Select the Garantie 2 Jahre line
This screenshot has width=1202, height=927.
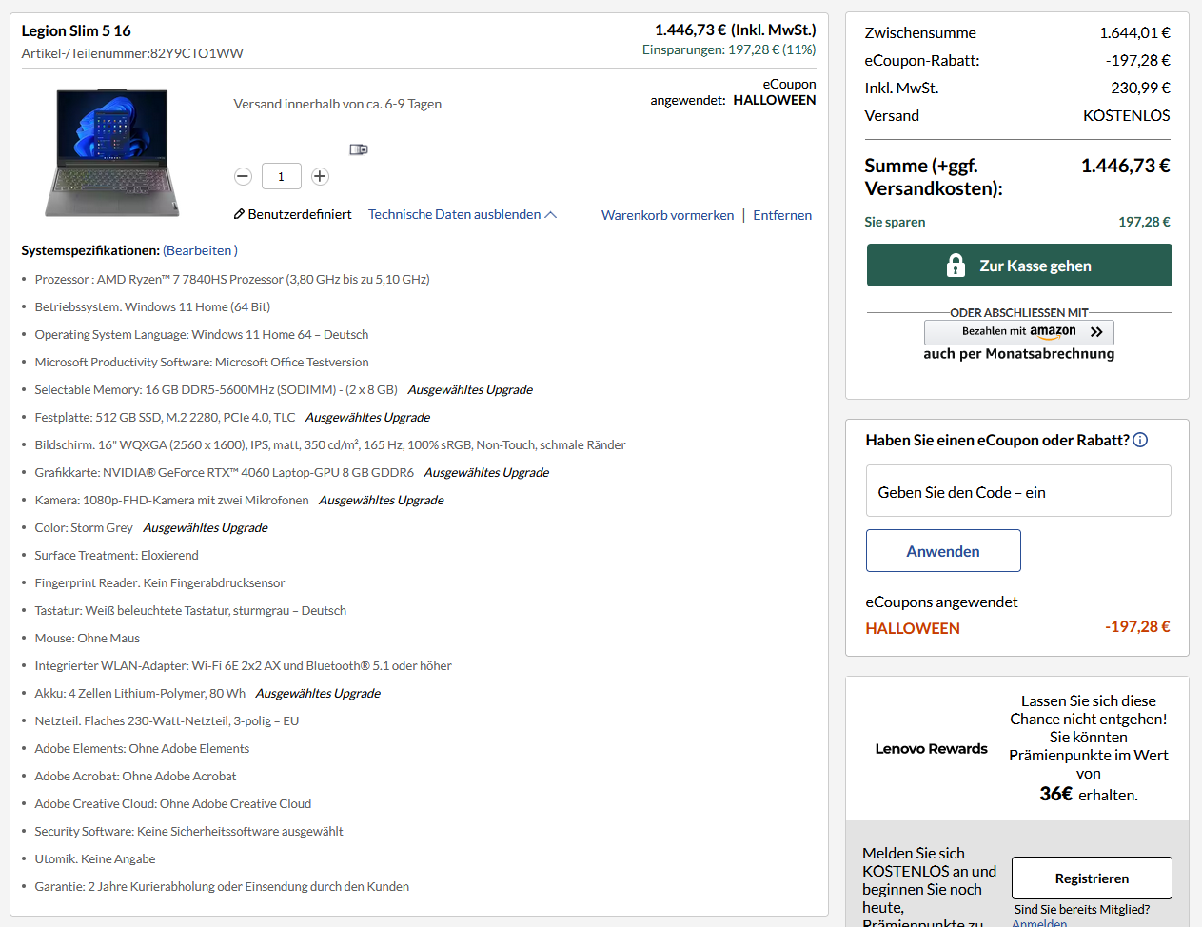pyautogui.click(x=222, y=886)
